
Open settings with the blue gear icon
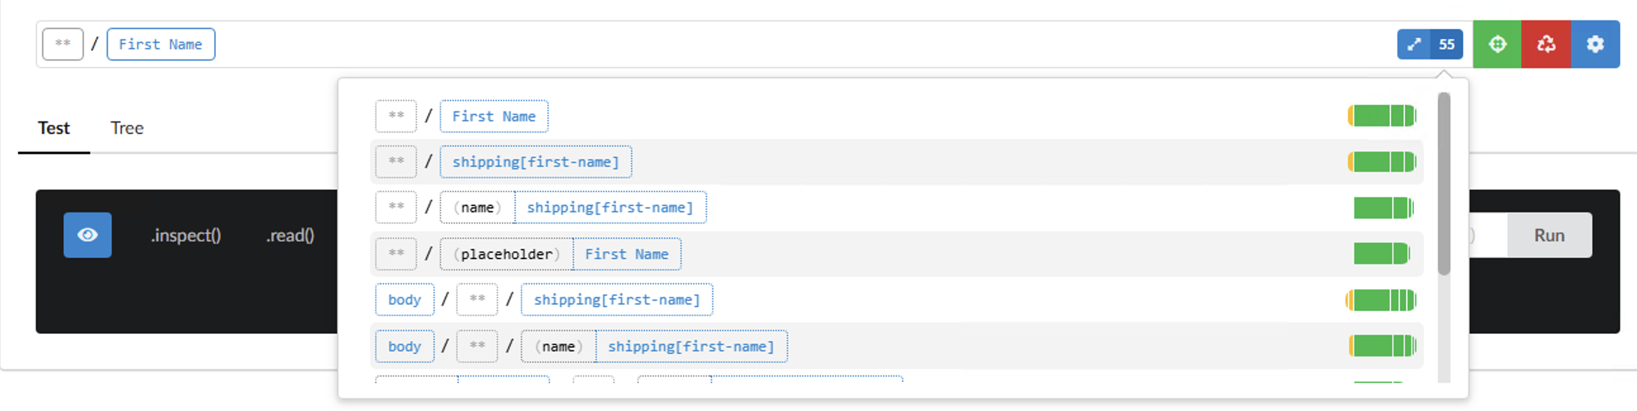click(x=1595, y=44)
